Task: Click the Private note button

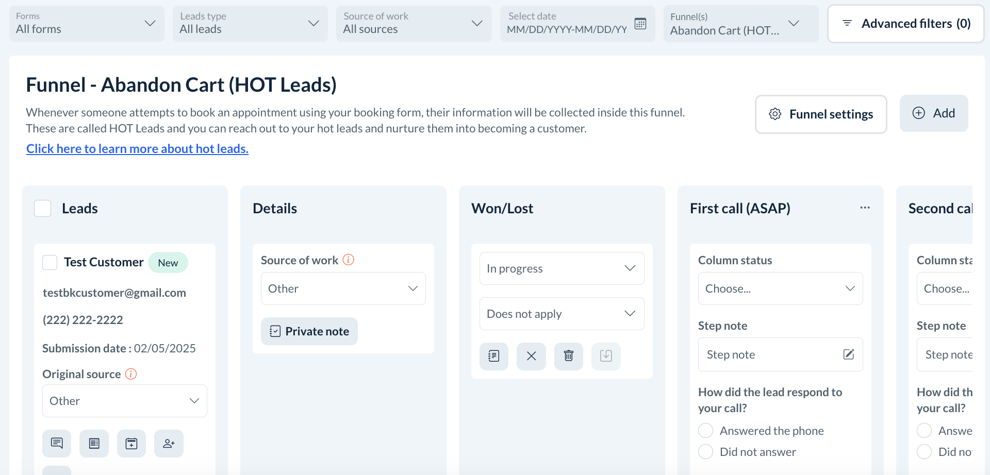Action: click(x=309, y=331)
